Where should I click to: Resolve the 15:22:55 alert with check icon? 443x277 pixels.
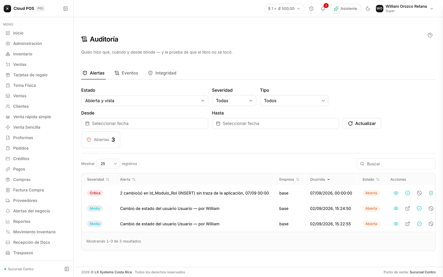point(419,224)
